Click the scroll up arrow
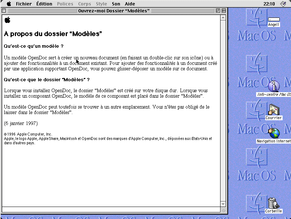291x219 pixels. coord(223,18)
